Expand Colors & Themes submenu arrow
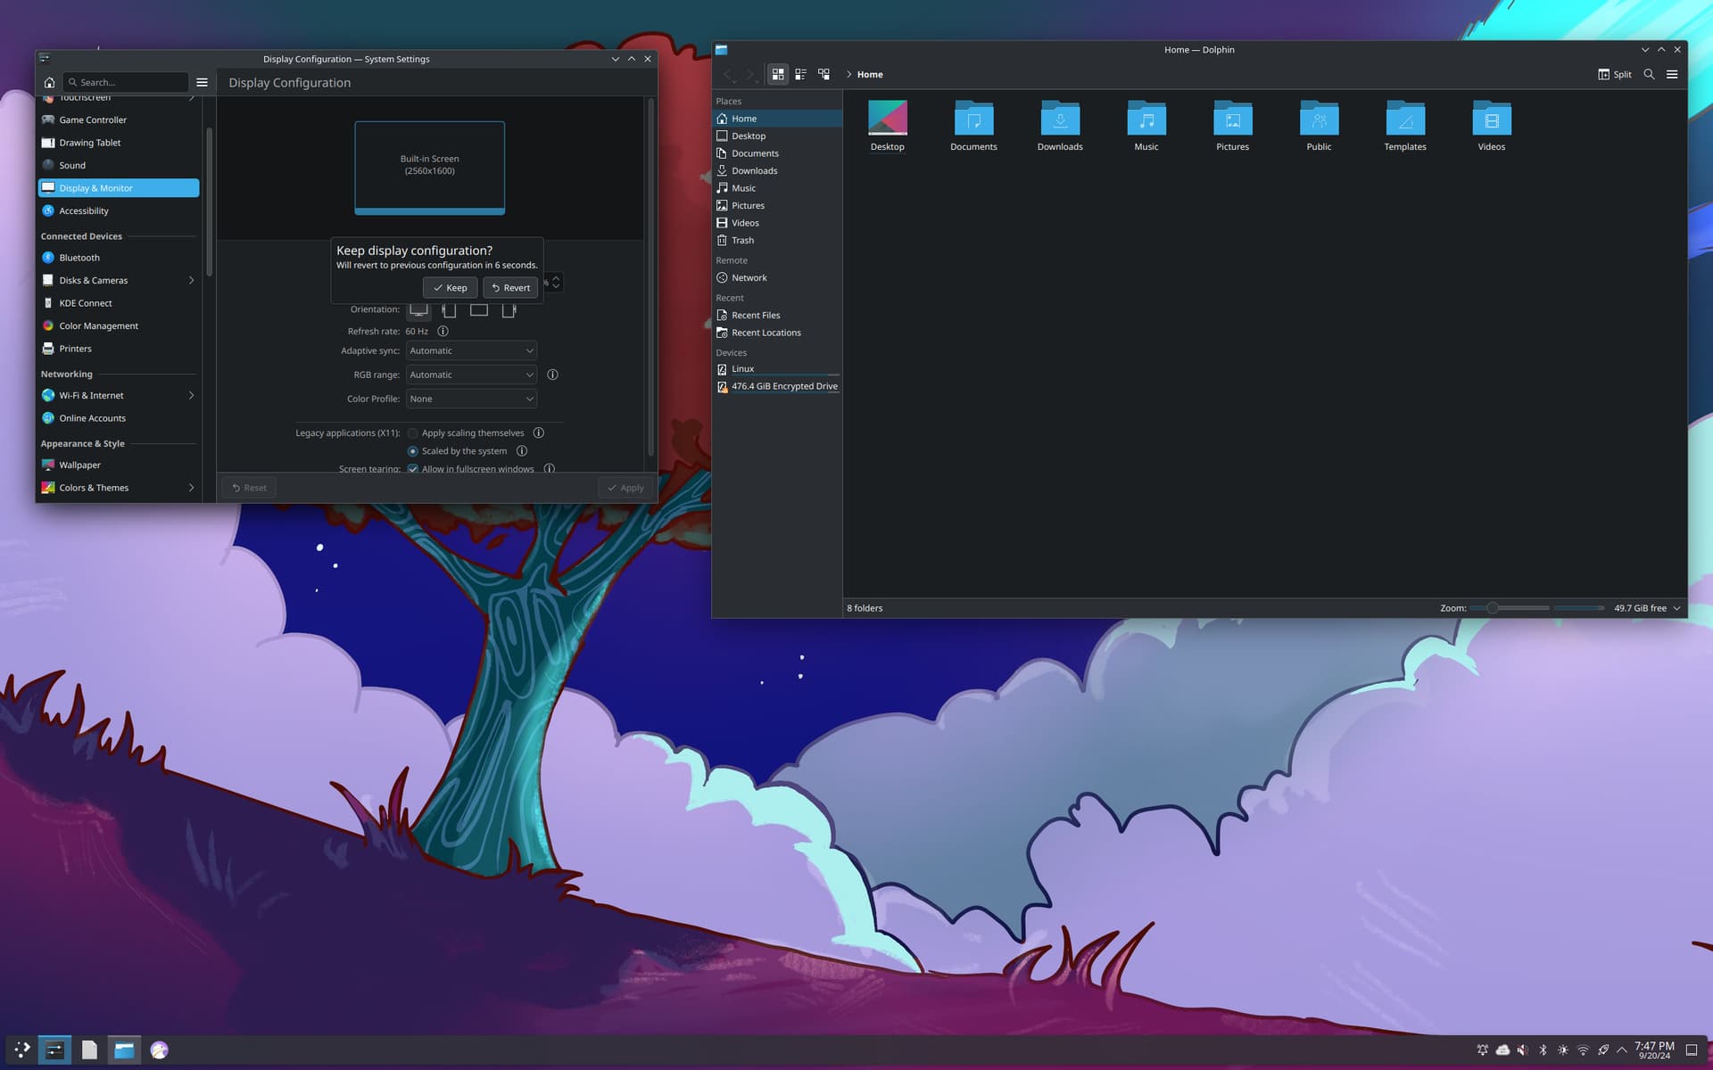Screen dimensions: 1713x1070 pyautogui.click(x=191, y=488)
